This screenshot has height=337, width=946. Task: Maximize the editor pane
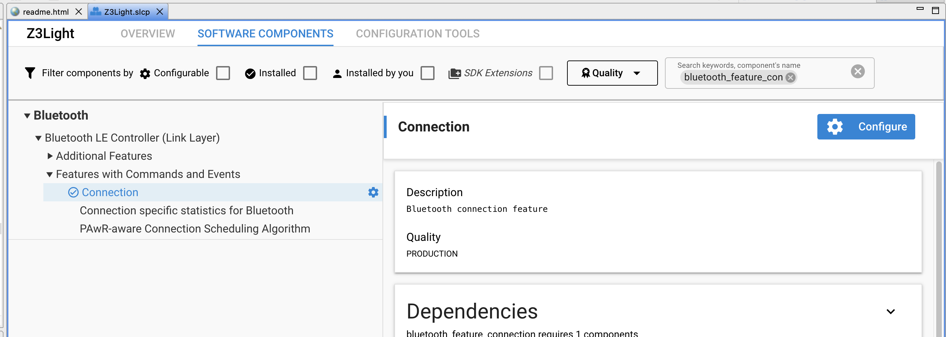(936, 10)
